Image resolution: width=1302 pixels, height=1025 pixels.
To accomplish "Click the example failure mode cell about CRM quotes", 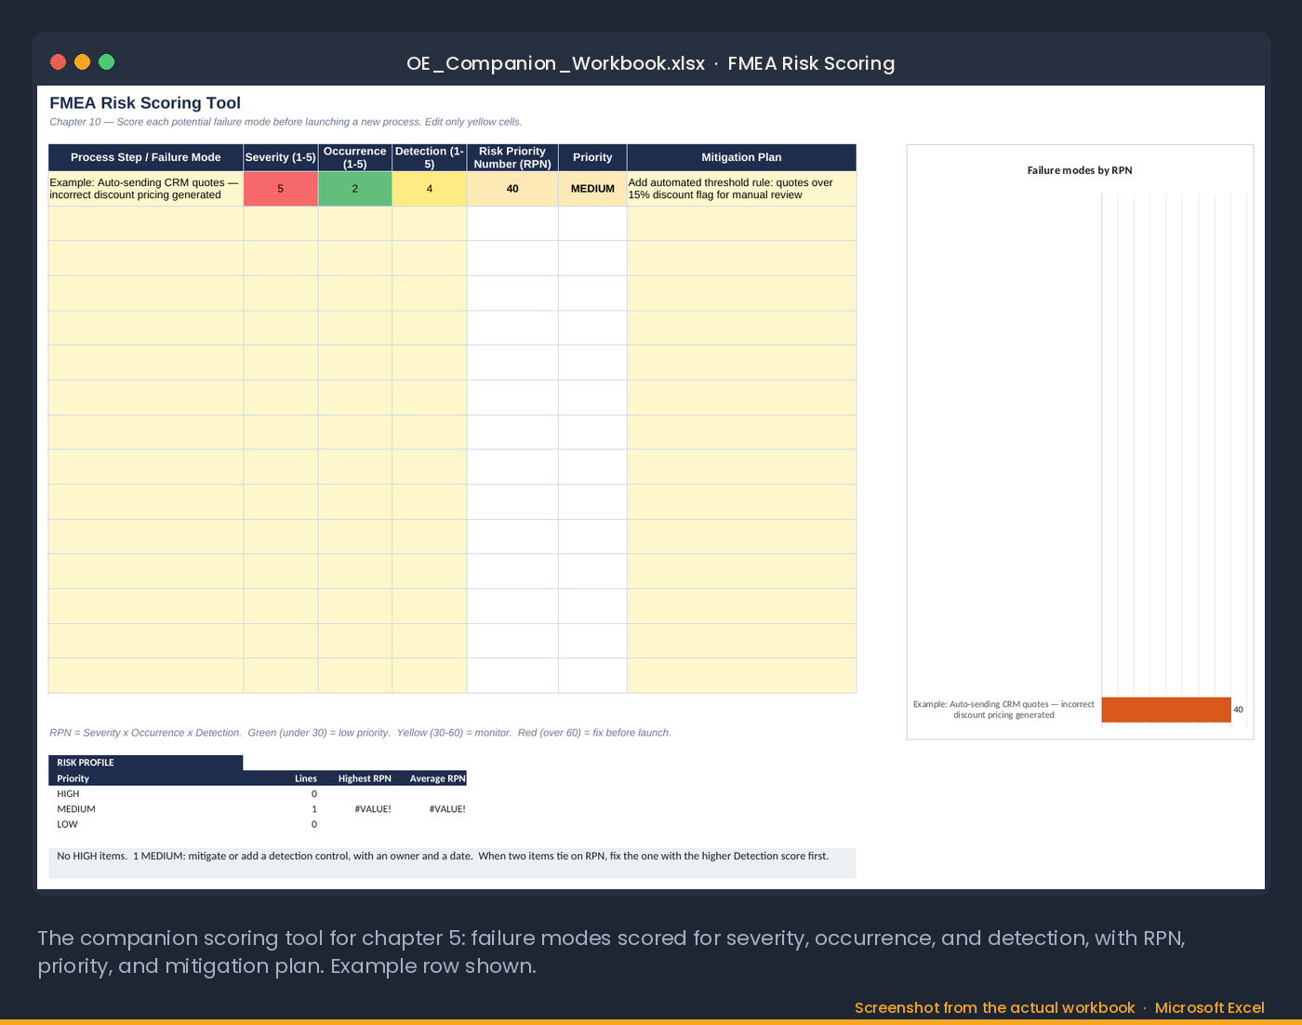I will pyautogui.click(x=146, y=189).
